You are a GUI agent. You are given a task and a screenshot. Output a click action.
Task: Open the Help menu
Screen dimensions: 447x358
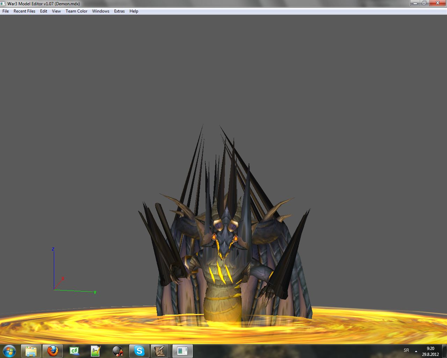click(x=134, y=11)
